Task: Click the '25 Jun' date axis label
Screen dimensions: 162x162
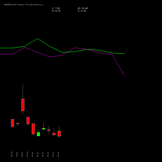Action: coord(17,154)
